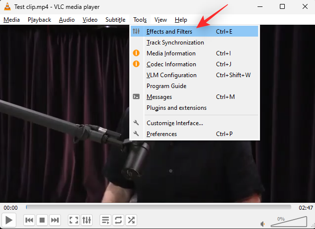Click the VLC cone icon in title bar
Screen dimensions: 315x229
(7, 6)
